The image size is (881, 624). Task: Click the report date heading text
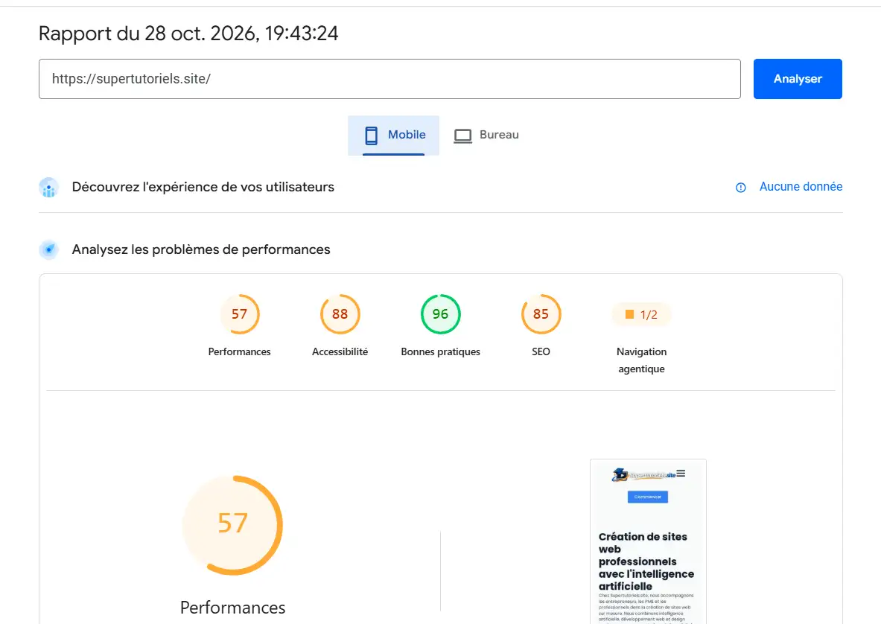point(188,34)
